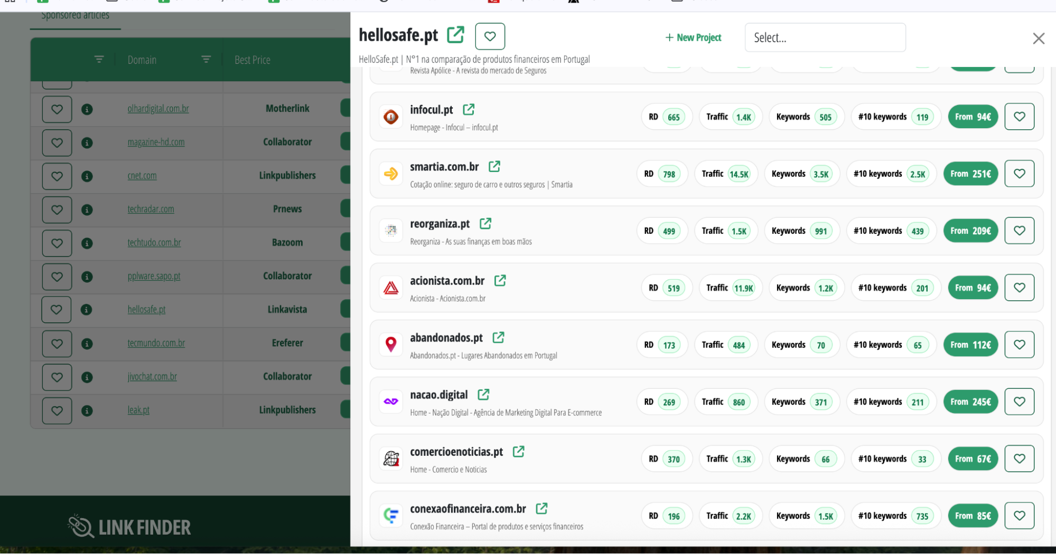
Task: Click From 112€ button for abandonados.pt
Action: (x=971, y=345)
